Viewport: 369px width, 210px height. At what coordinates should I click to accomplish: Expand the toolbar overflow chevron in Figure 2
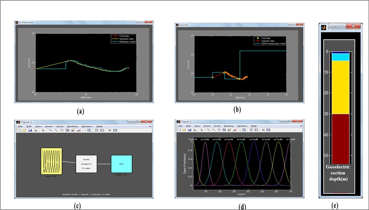click(x=301, y=126)
